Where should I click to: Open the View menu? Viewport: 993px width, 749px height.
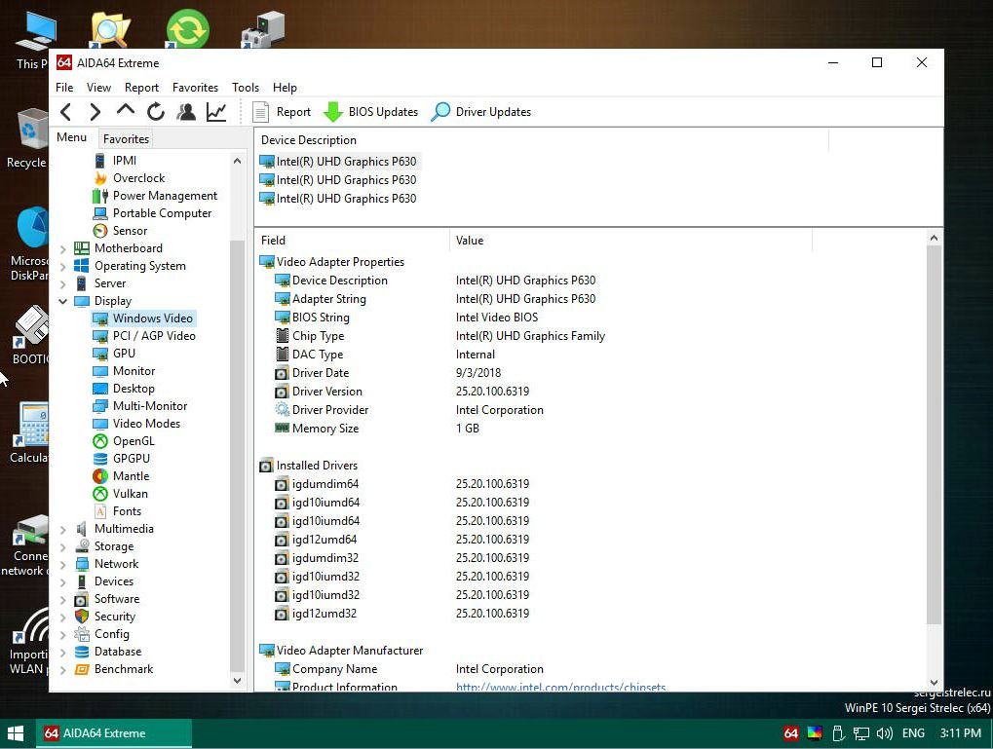point(98,88)
